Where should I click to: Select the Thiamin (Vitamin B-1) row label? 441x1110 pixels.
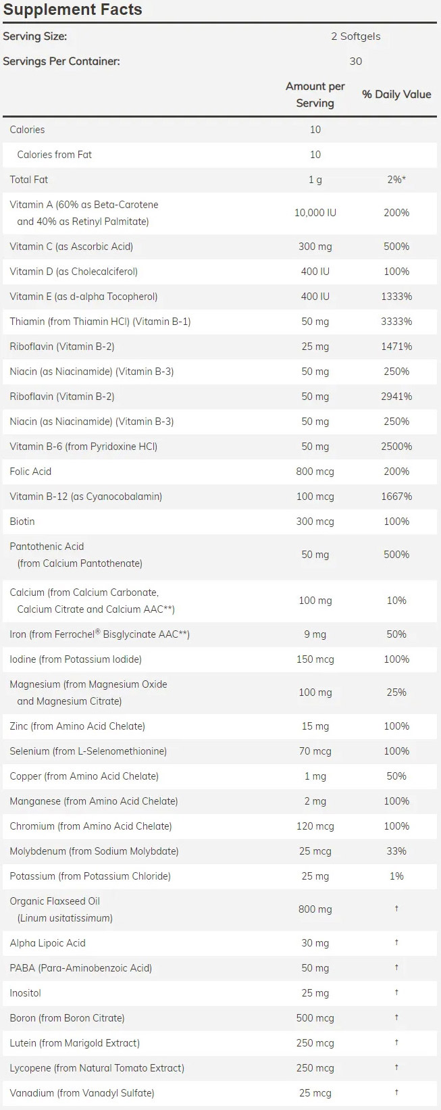point(100,322)
